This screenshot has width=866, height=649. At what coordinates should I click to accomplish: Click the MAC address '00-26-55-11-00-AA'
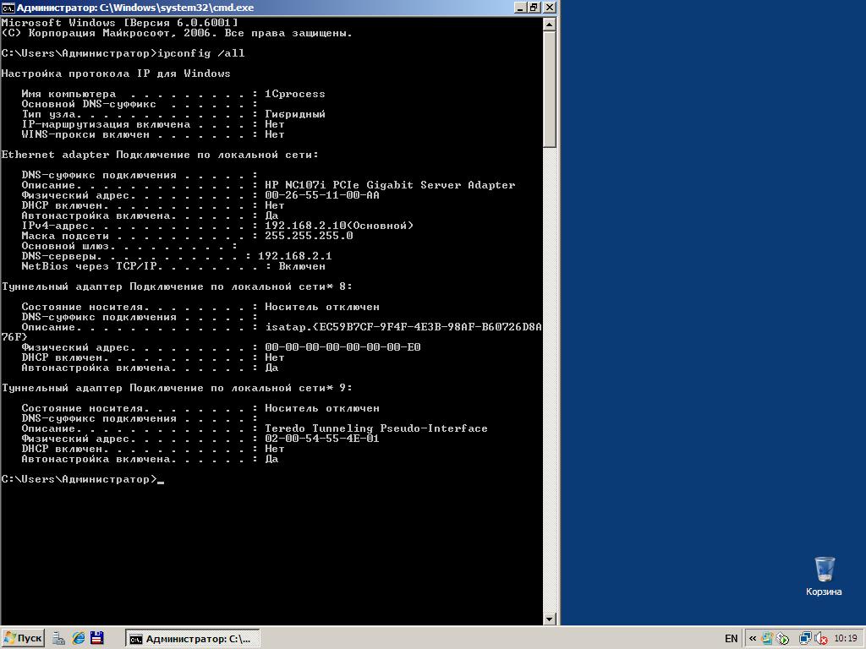coord(322,195)
